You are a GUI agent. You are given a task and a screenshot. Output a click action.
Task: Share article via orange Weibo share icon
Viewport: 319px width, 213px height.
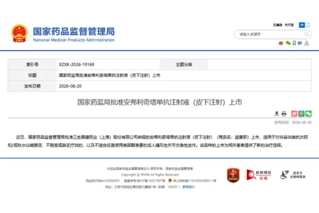[294, 113]
